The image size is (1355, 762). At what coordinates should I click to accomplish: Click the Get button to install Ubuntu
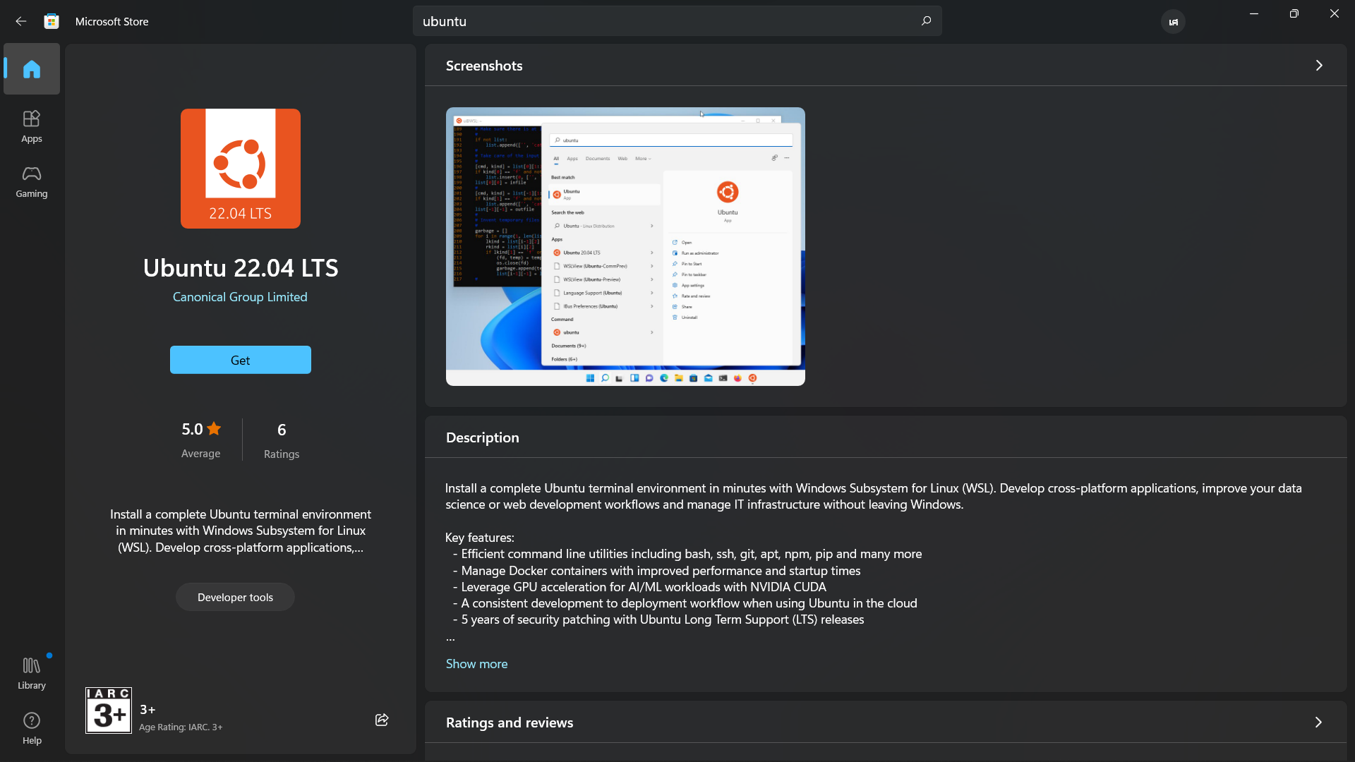click(x=240, y=360)
